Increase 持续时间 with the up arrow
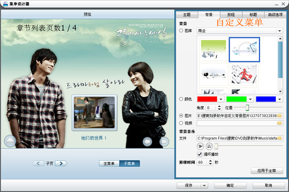 210,161
